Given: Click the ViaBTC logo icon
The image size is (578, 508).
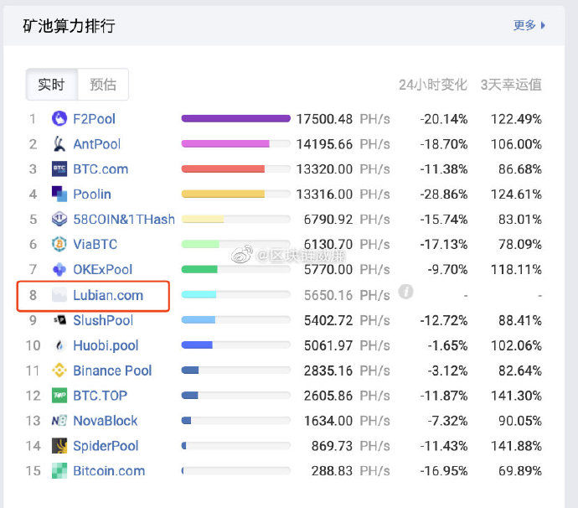Looking at the screenshot, I should pyautogui.click(x=59, y=244).
